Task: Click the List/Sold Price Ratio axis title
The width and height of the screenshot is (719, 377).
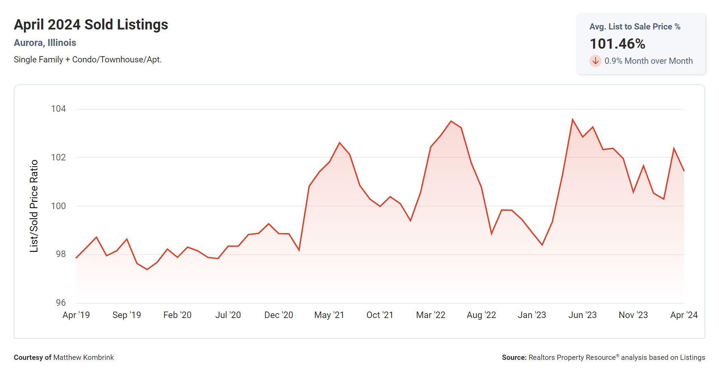Action: [x=34, y=206]
